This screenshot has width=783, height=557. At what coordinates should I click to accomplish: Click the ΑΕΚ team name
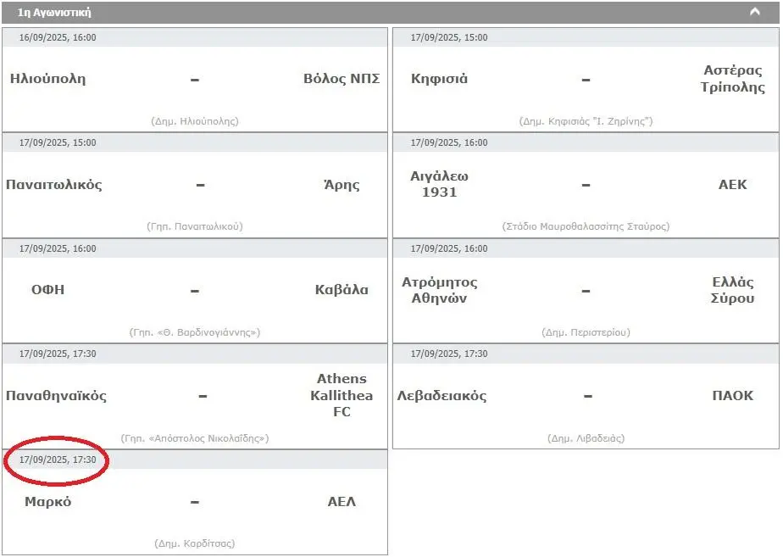point(732,184)
